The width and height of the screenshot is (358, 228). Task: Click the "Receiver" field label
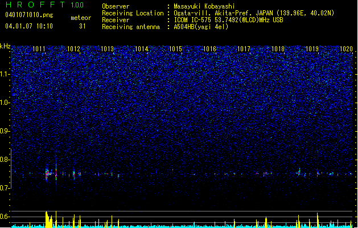(116, 20)
